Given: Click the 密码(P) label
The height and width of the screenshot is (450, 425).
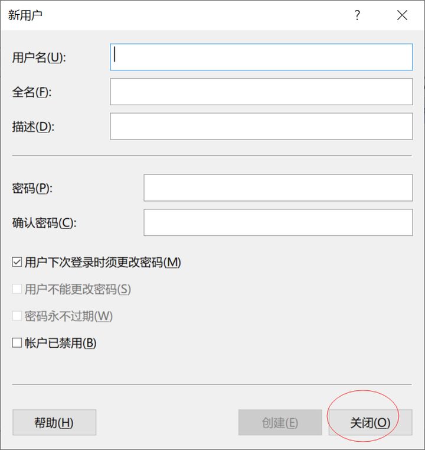Looking at the screenshot, I should (32, 189).
